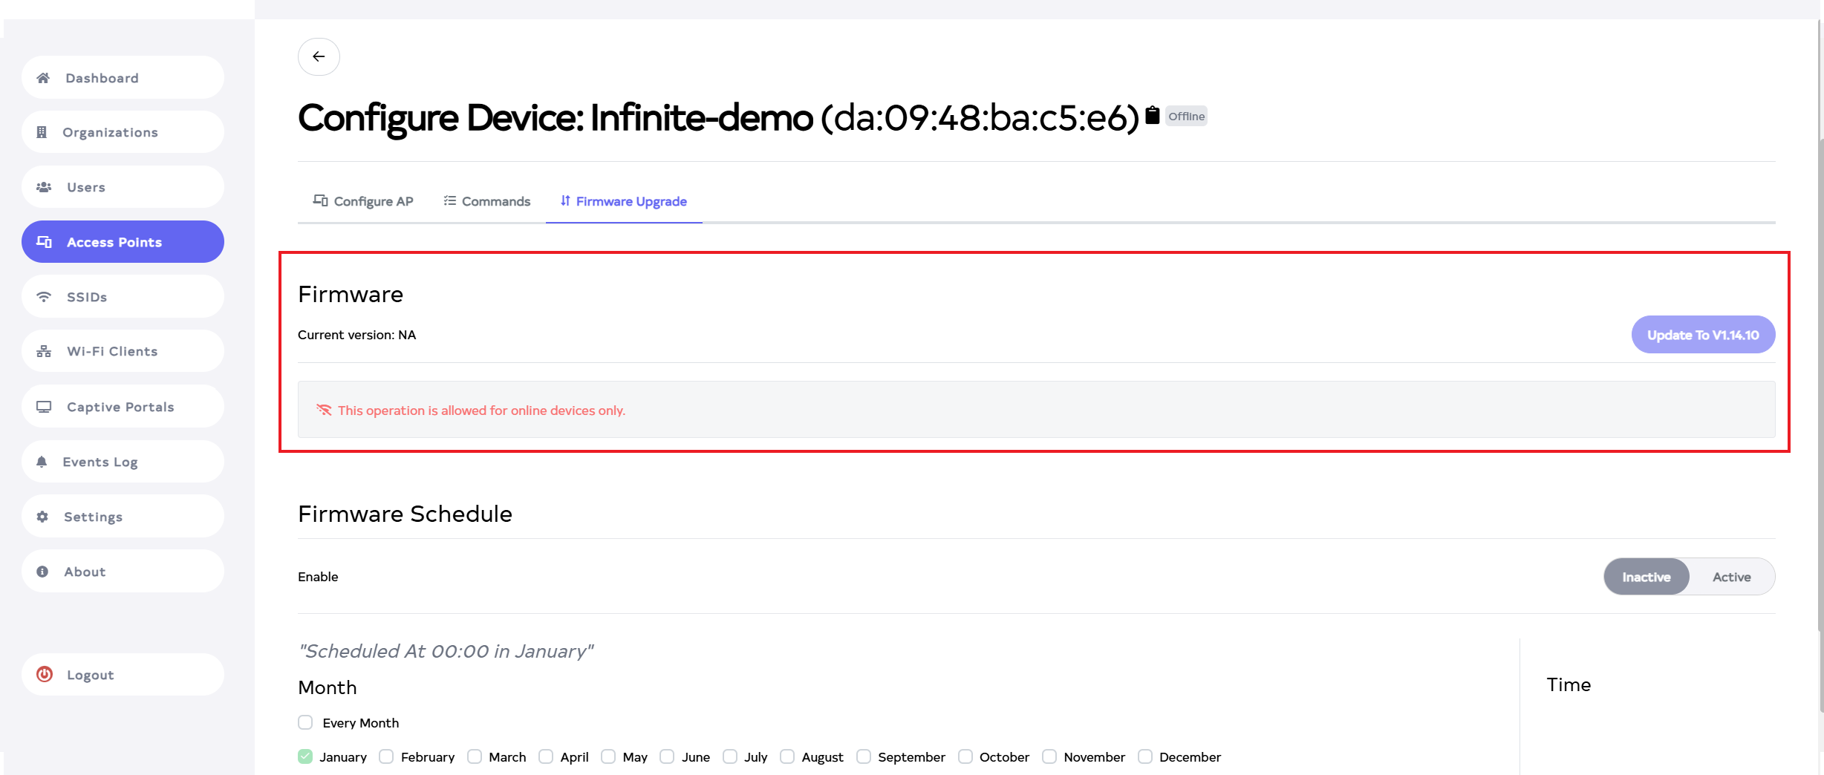Uncheck the January checkbox
This screenshot has height=775, width=1824.
pos(305,756)
